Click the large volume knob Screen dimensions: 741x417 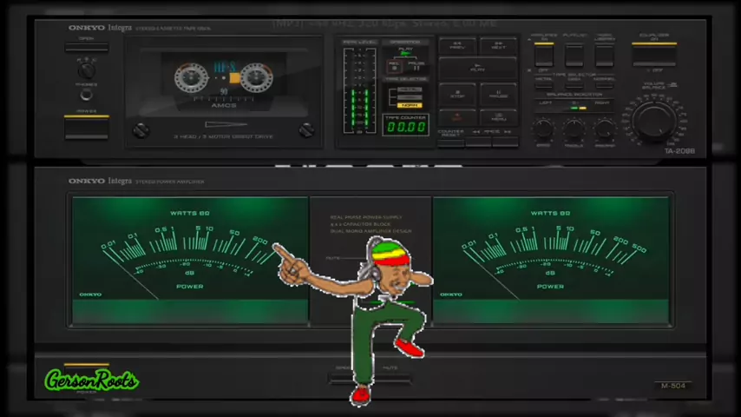tap(655, 119)
